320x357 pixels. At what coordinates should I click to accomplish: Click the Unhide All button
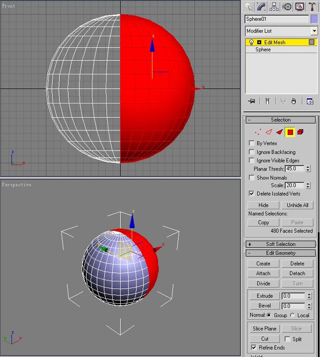[297, 205]
